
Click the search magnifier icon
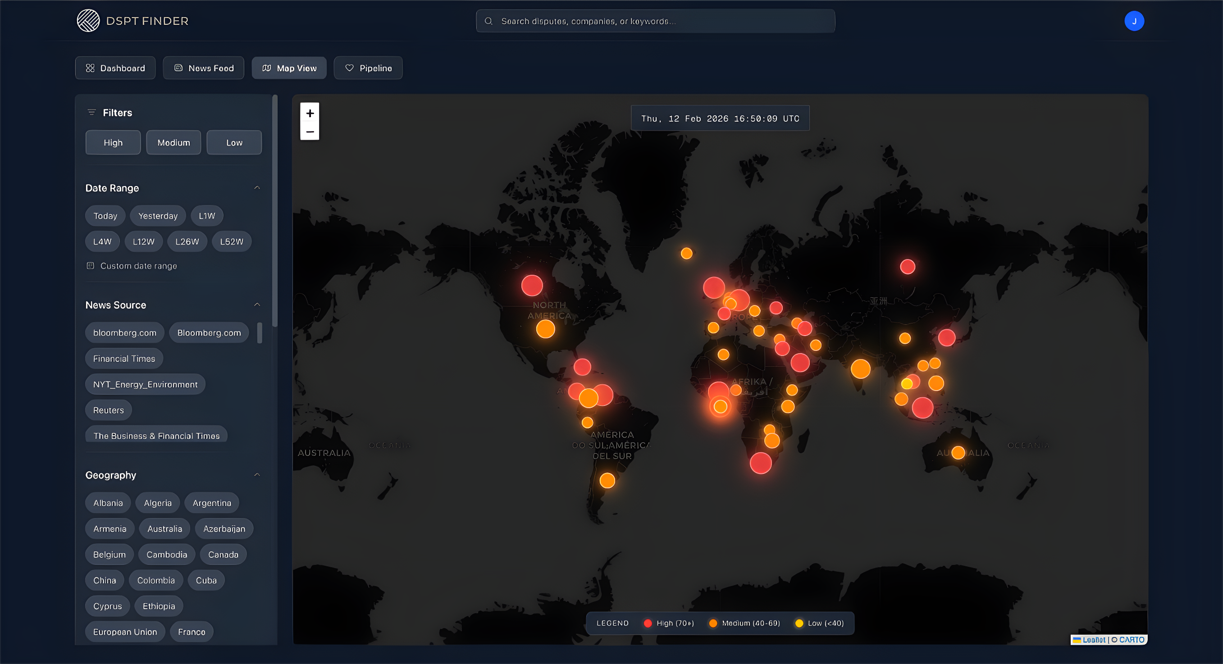pyautogui.click(x=488, y=21)
